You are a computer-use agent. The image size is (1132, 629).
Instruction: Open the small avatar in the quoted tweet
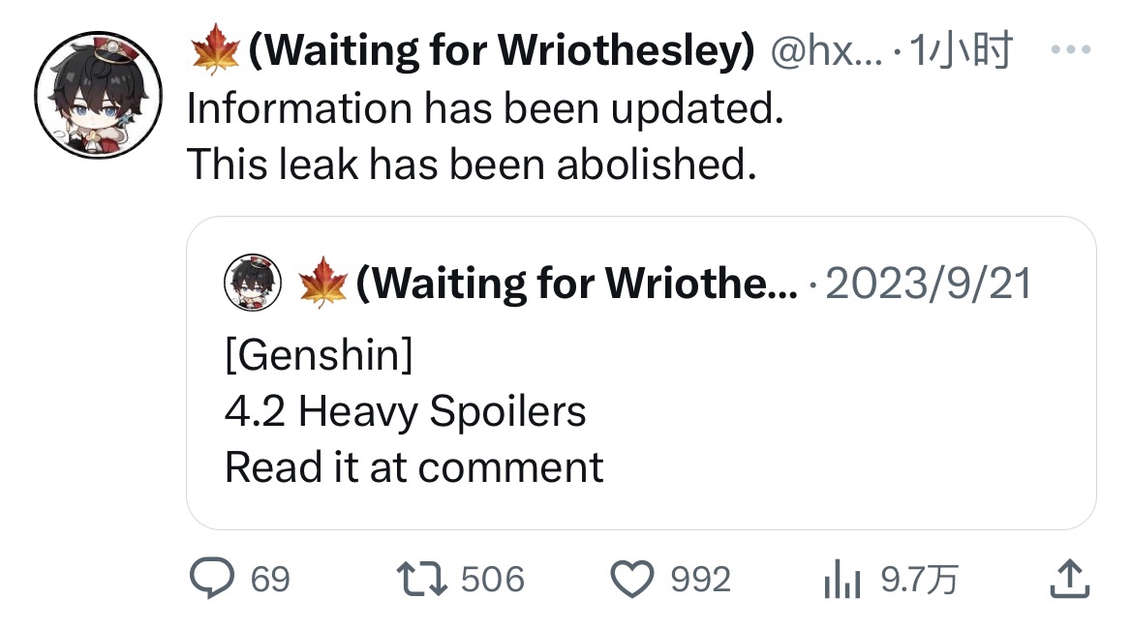coord(253,282)
